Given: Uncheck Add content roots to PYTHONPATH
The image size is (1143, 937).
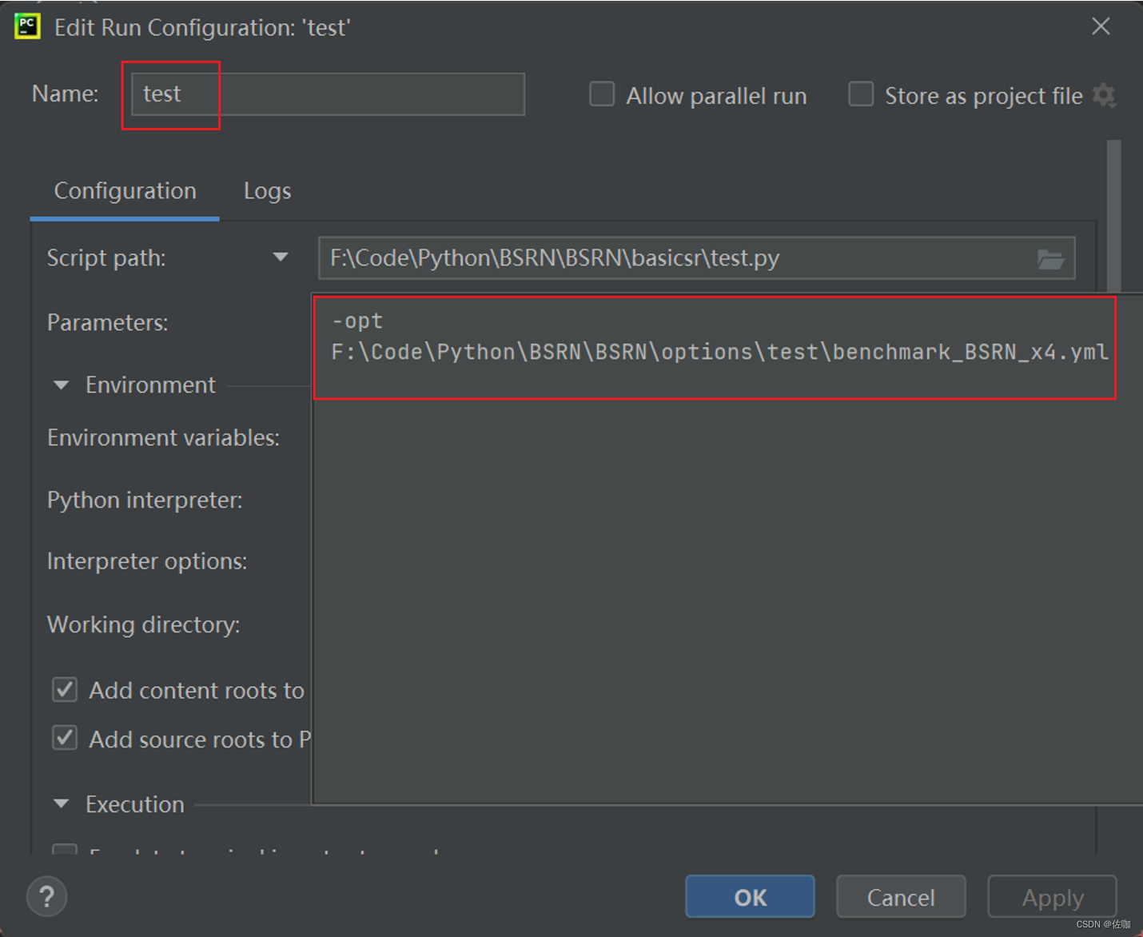Looking at the screenshot, I should pos(65,689).
